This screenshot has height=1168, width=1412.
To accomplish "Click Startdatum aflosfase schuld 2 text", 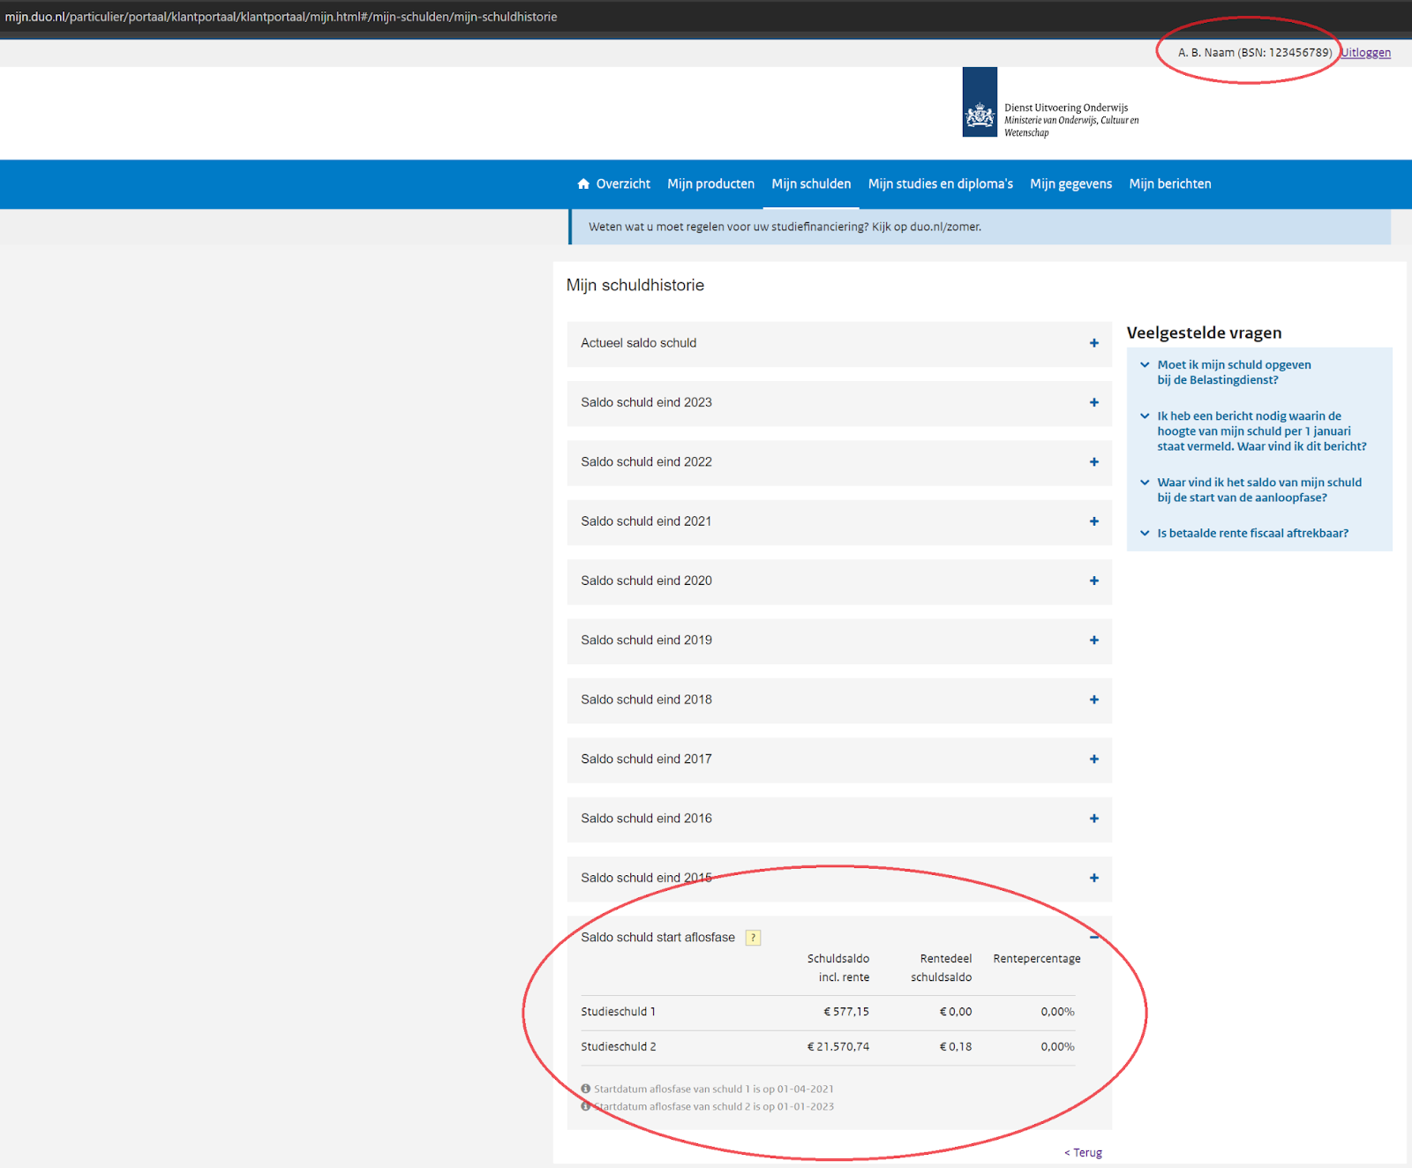I will click(x=714, y=1106).
